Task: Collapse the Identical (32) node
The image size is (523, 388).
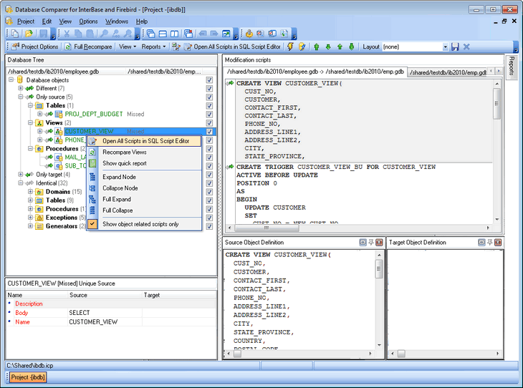Action: (x=21, y=183)
